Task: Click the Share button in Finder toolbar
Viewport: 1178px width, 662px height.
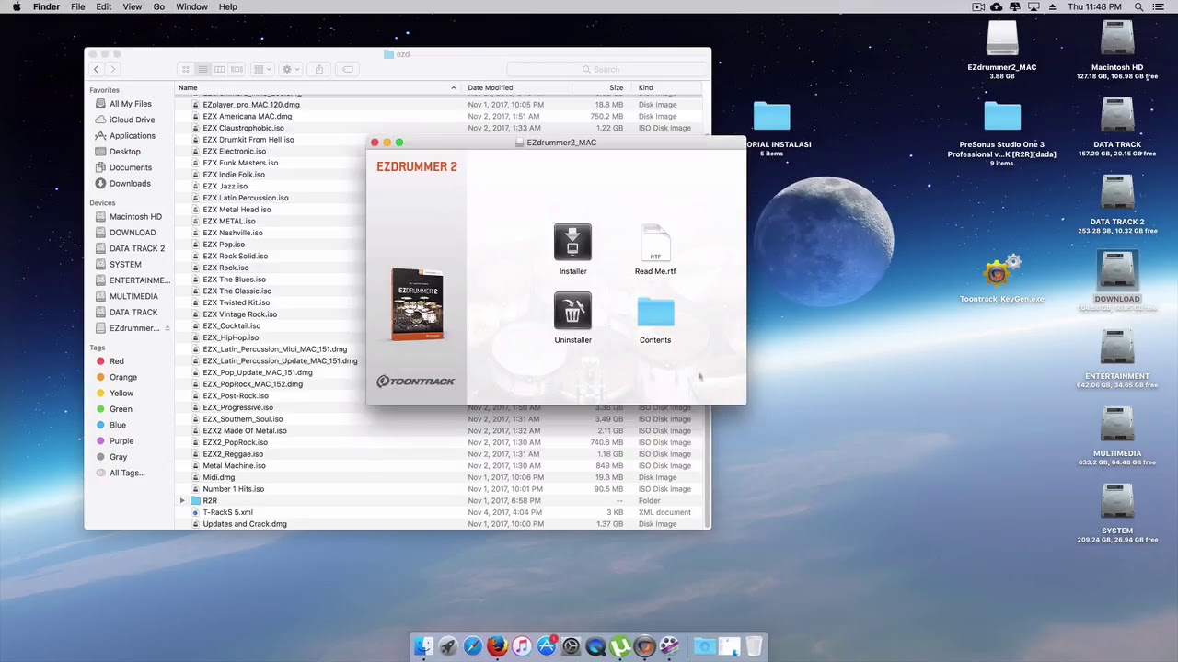Action: pyautogui.click(x=319, y=69)
